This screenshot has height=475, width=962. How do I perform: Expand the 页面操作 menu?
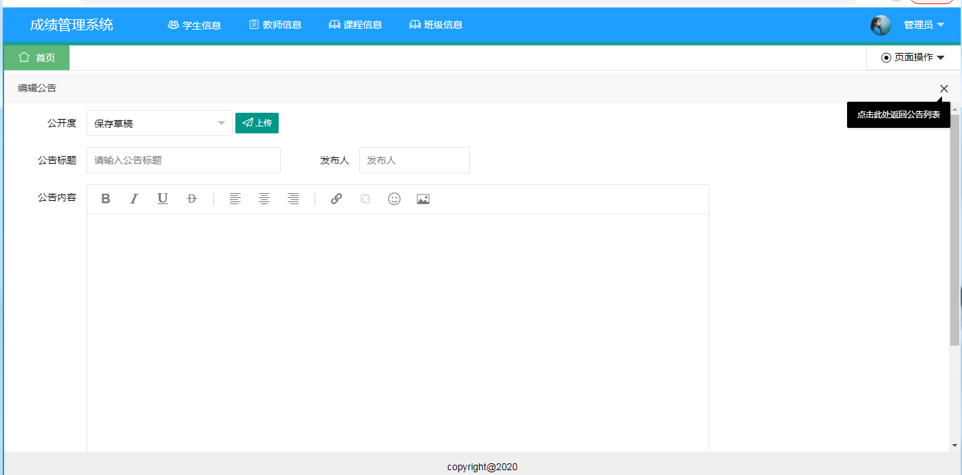tap(913, 58)
